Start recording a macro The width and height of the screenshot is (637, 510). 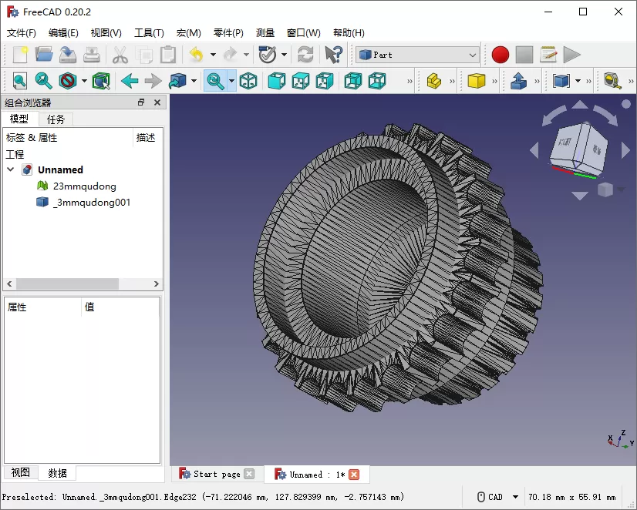(500, 54)
